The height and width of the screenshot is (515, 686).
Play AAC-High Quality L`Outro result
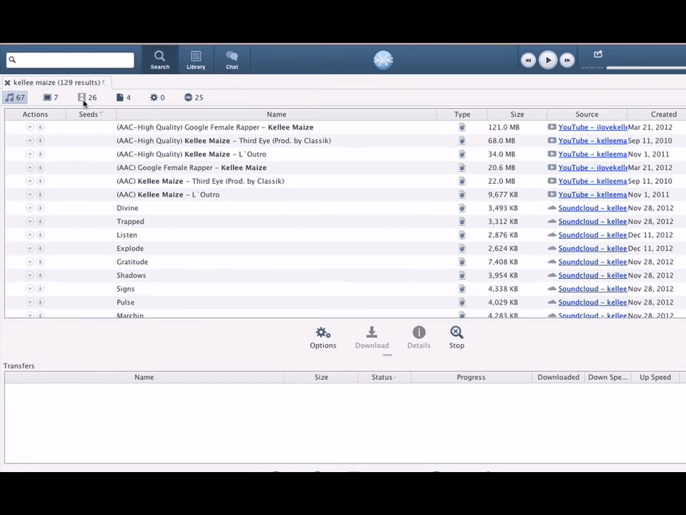coord(30,154)
